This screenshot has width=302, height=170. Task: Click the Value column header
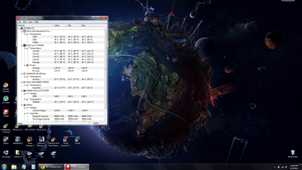[x=60, y=25]
